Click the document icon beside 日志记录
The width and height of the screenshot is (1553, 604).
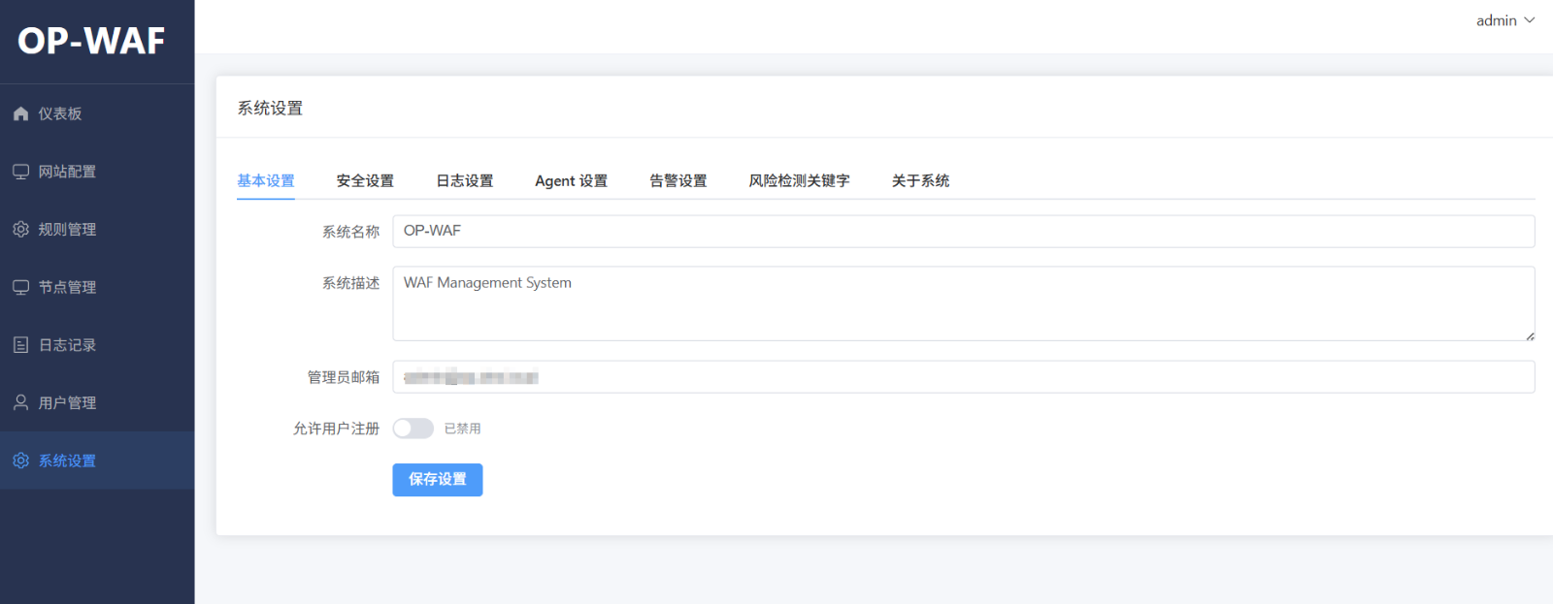pos(20,345)
